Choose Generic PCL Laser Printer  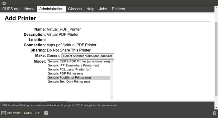[x=79, y=70]
